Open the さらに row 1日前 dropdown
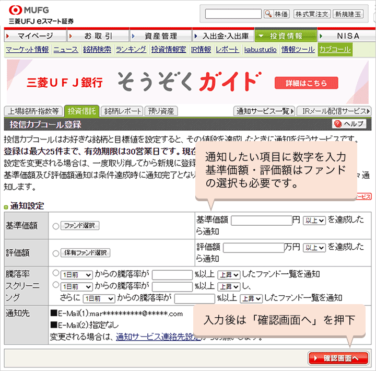The image size is (376, 371). click(99, 298)
